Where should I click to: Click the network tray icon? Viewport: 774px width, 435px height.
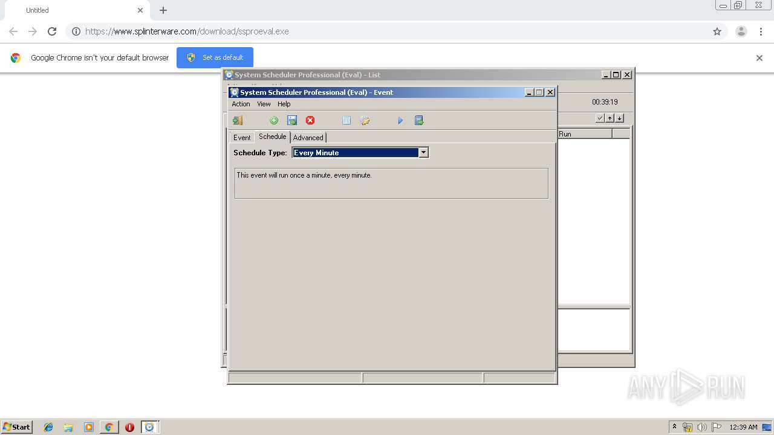(688, 427)
